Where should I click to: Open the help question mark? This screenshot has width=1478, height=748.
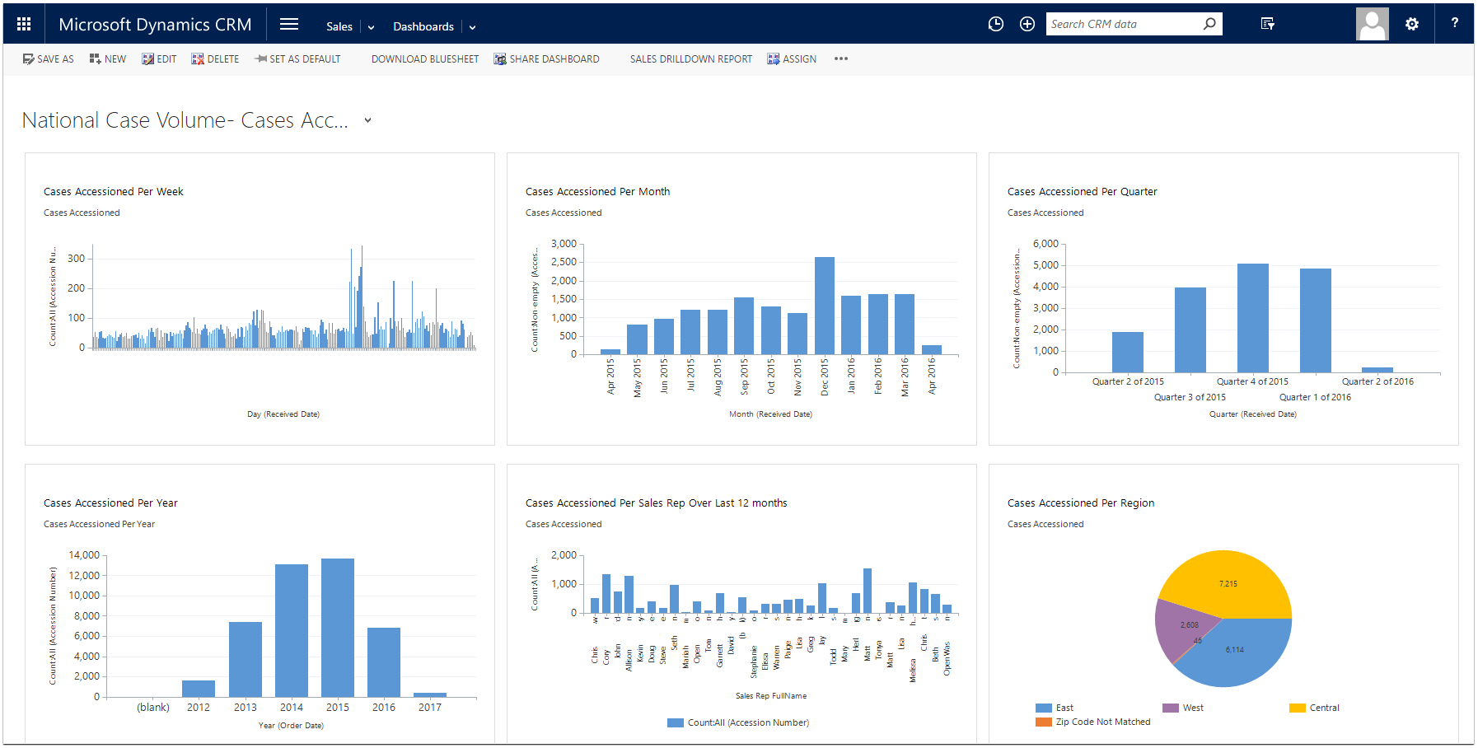click(x=1455, y=23)
